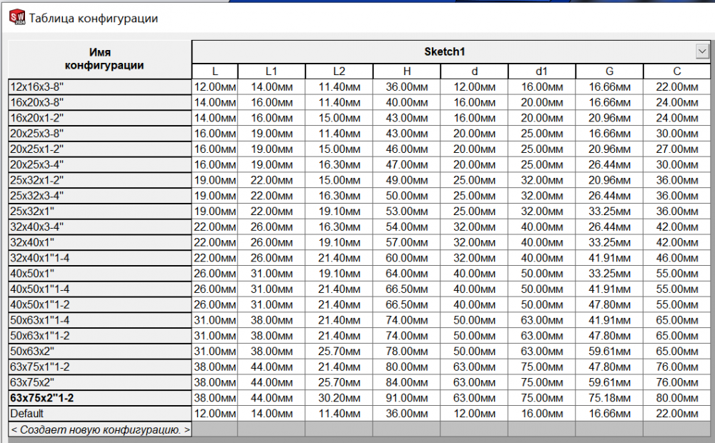Select configuration row 16x20x3-8"
This screenshot has height=443, width=715.
click(x=100, y=103)
